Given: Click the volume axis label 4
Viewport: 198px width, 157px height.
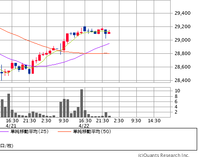Looking at the screenshot, I should (176, 107).
